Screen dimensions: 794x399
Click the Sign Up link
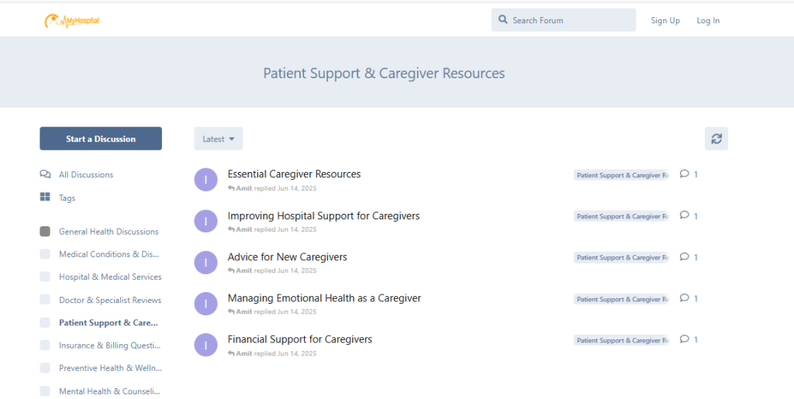(x=665, y=21)
